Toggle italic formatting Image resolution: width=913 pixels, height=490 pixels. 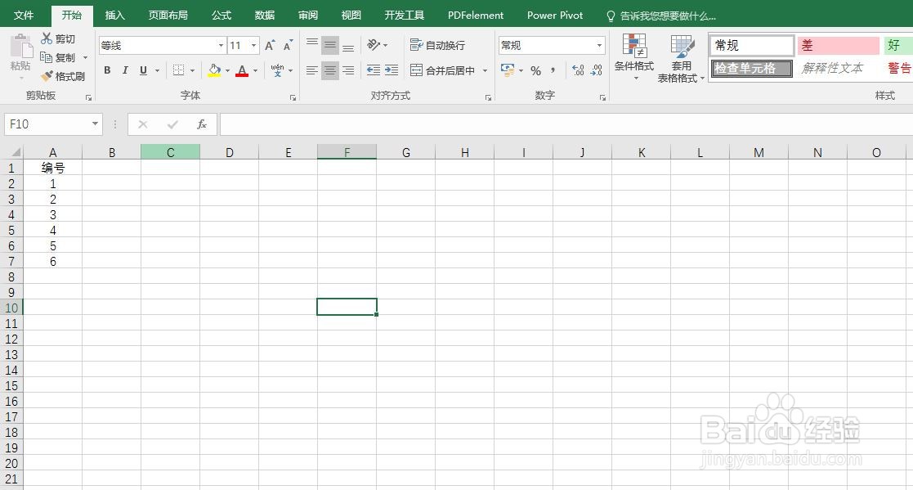pos(124,71)
